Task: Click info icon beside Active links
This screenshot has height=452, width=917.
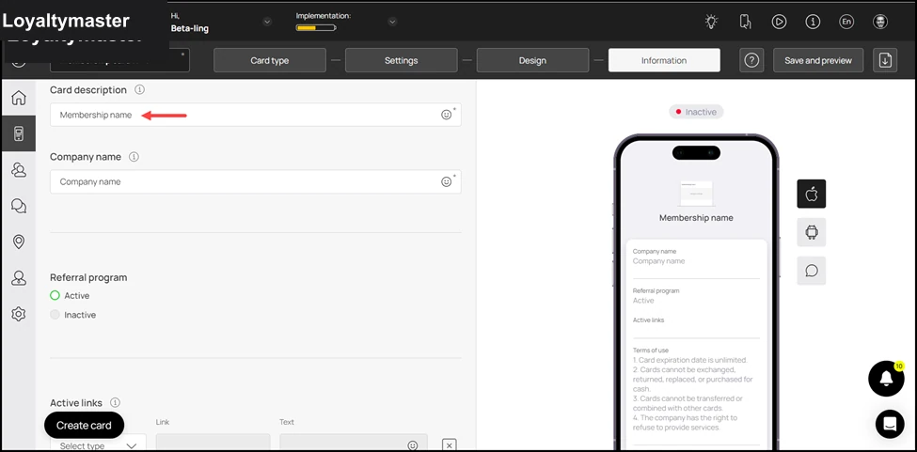Action: [115, 402]
